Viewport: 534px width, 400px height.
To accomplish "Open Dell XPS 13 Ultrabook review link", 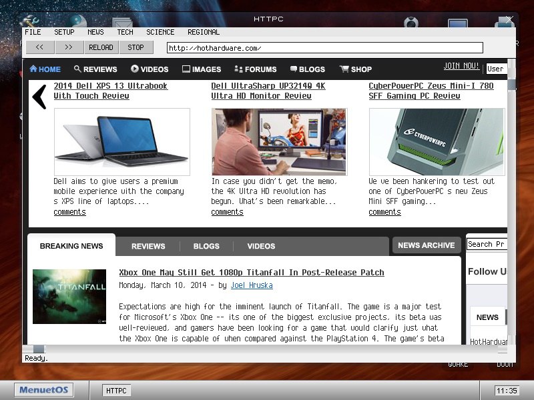I will (x=110, y=91).
